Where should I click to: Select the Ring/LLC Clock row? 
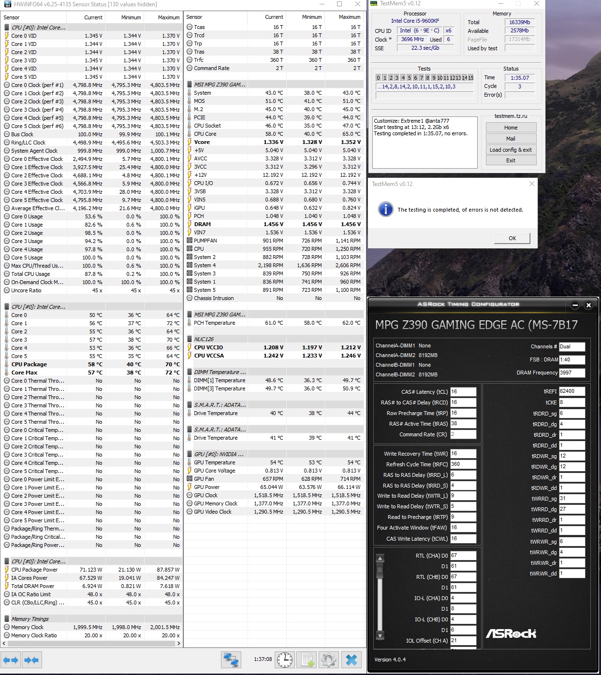92,143
